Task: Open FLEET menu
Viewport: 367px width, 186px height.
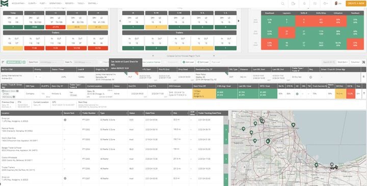Action: coord(43,4)
